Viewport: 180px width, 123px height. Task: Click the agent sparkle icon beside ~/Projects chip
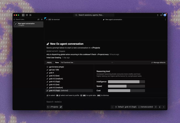(61, 107)
